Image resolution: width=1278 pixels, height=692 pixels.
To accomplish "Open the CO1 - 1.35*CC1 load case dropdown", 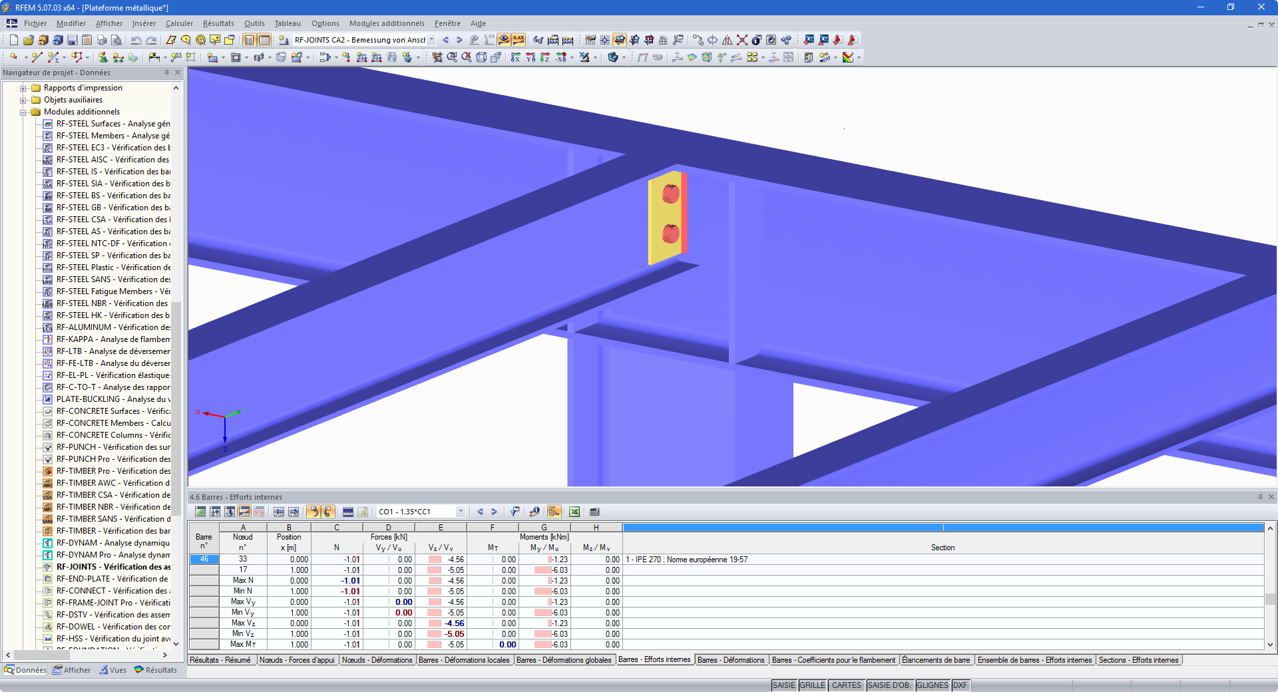I will pyautogui.click(x=462, y=511).
